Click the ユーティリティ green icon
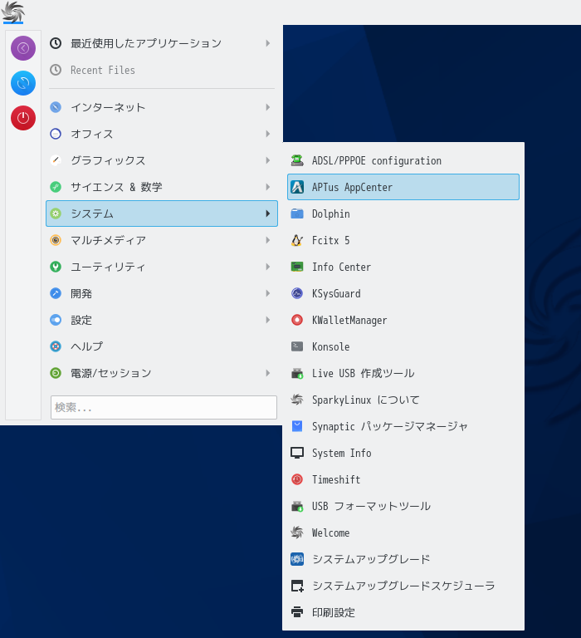 click(56, 267)
